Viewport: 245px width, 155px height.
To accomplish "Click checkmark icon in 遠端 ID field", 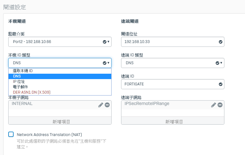I will (221, 84).
